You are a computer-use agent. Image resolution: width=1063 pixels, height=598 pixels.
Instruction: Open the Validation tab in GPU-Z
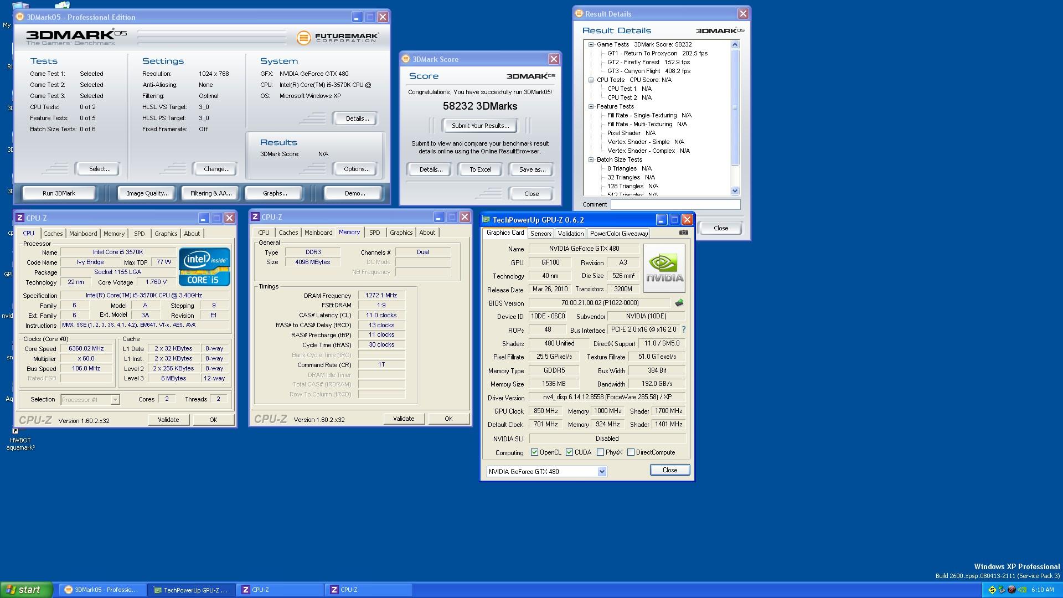click(570, 234)
